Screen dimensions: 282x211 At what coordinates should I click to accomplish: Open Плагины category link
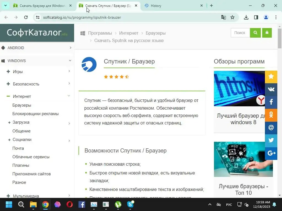pyautogui.click(x=21, y=165)
